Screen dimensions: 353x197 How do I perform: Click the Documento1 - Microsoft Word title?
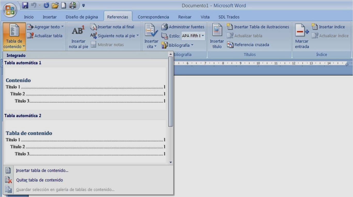pos(214,6)
